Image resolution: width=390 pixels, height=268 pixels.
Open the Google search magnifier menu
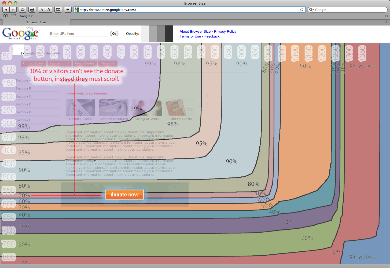[311, 10]
